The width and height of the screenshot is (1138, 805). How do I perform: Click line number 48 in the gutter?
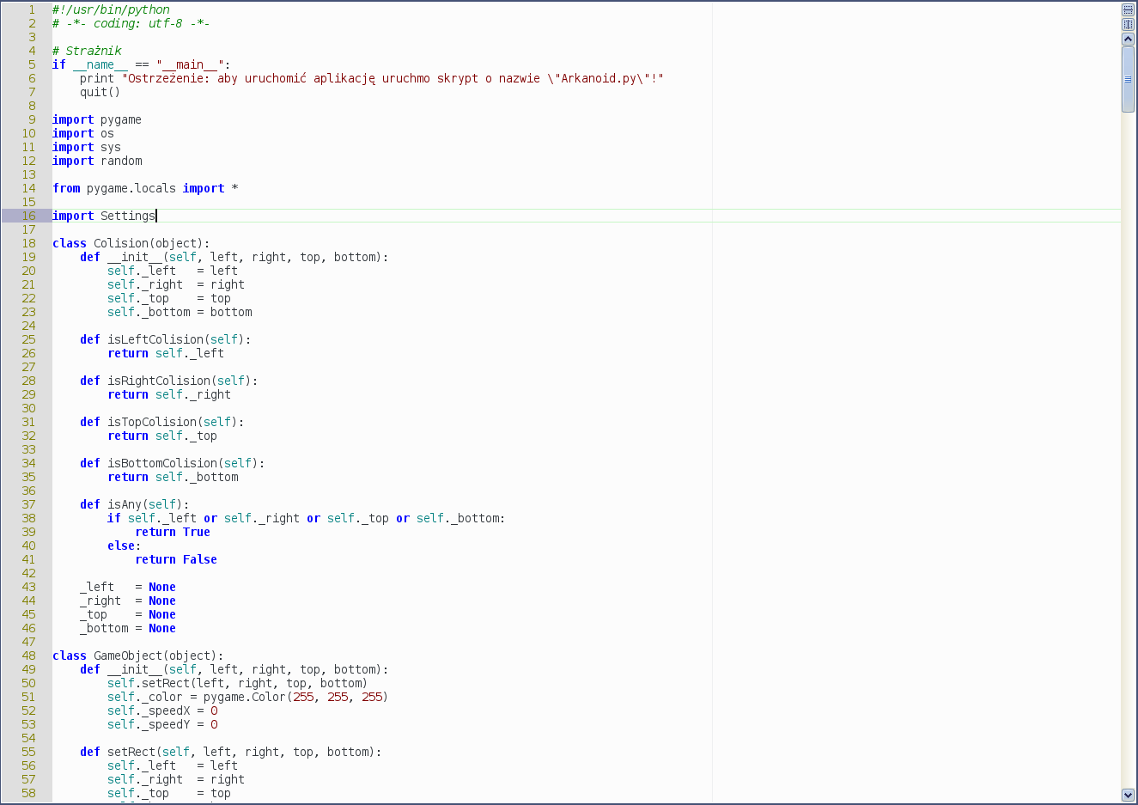point(29,656)
